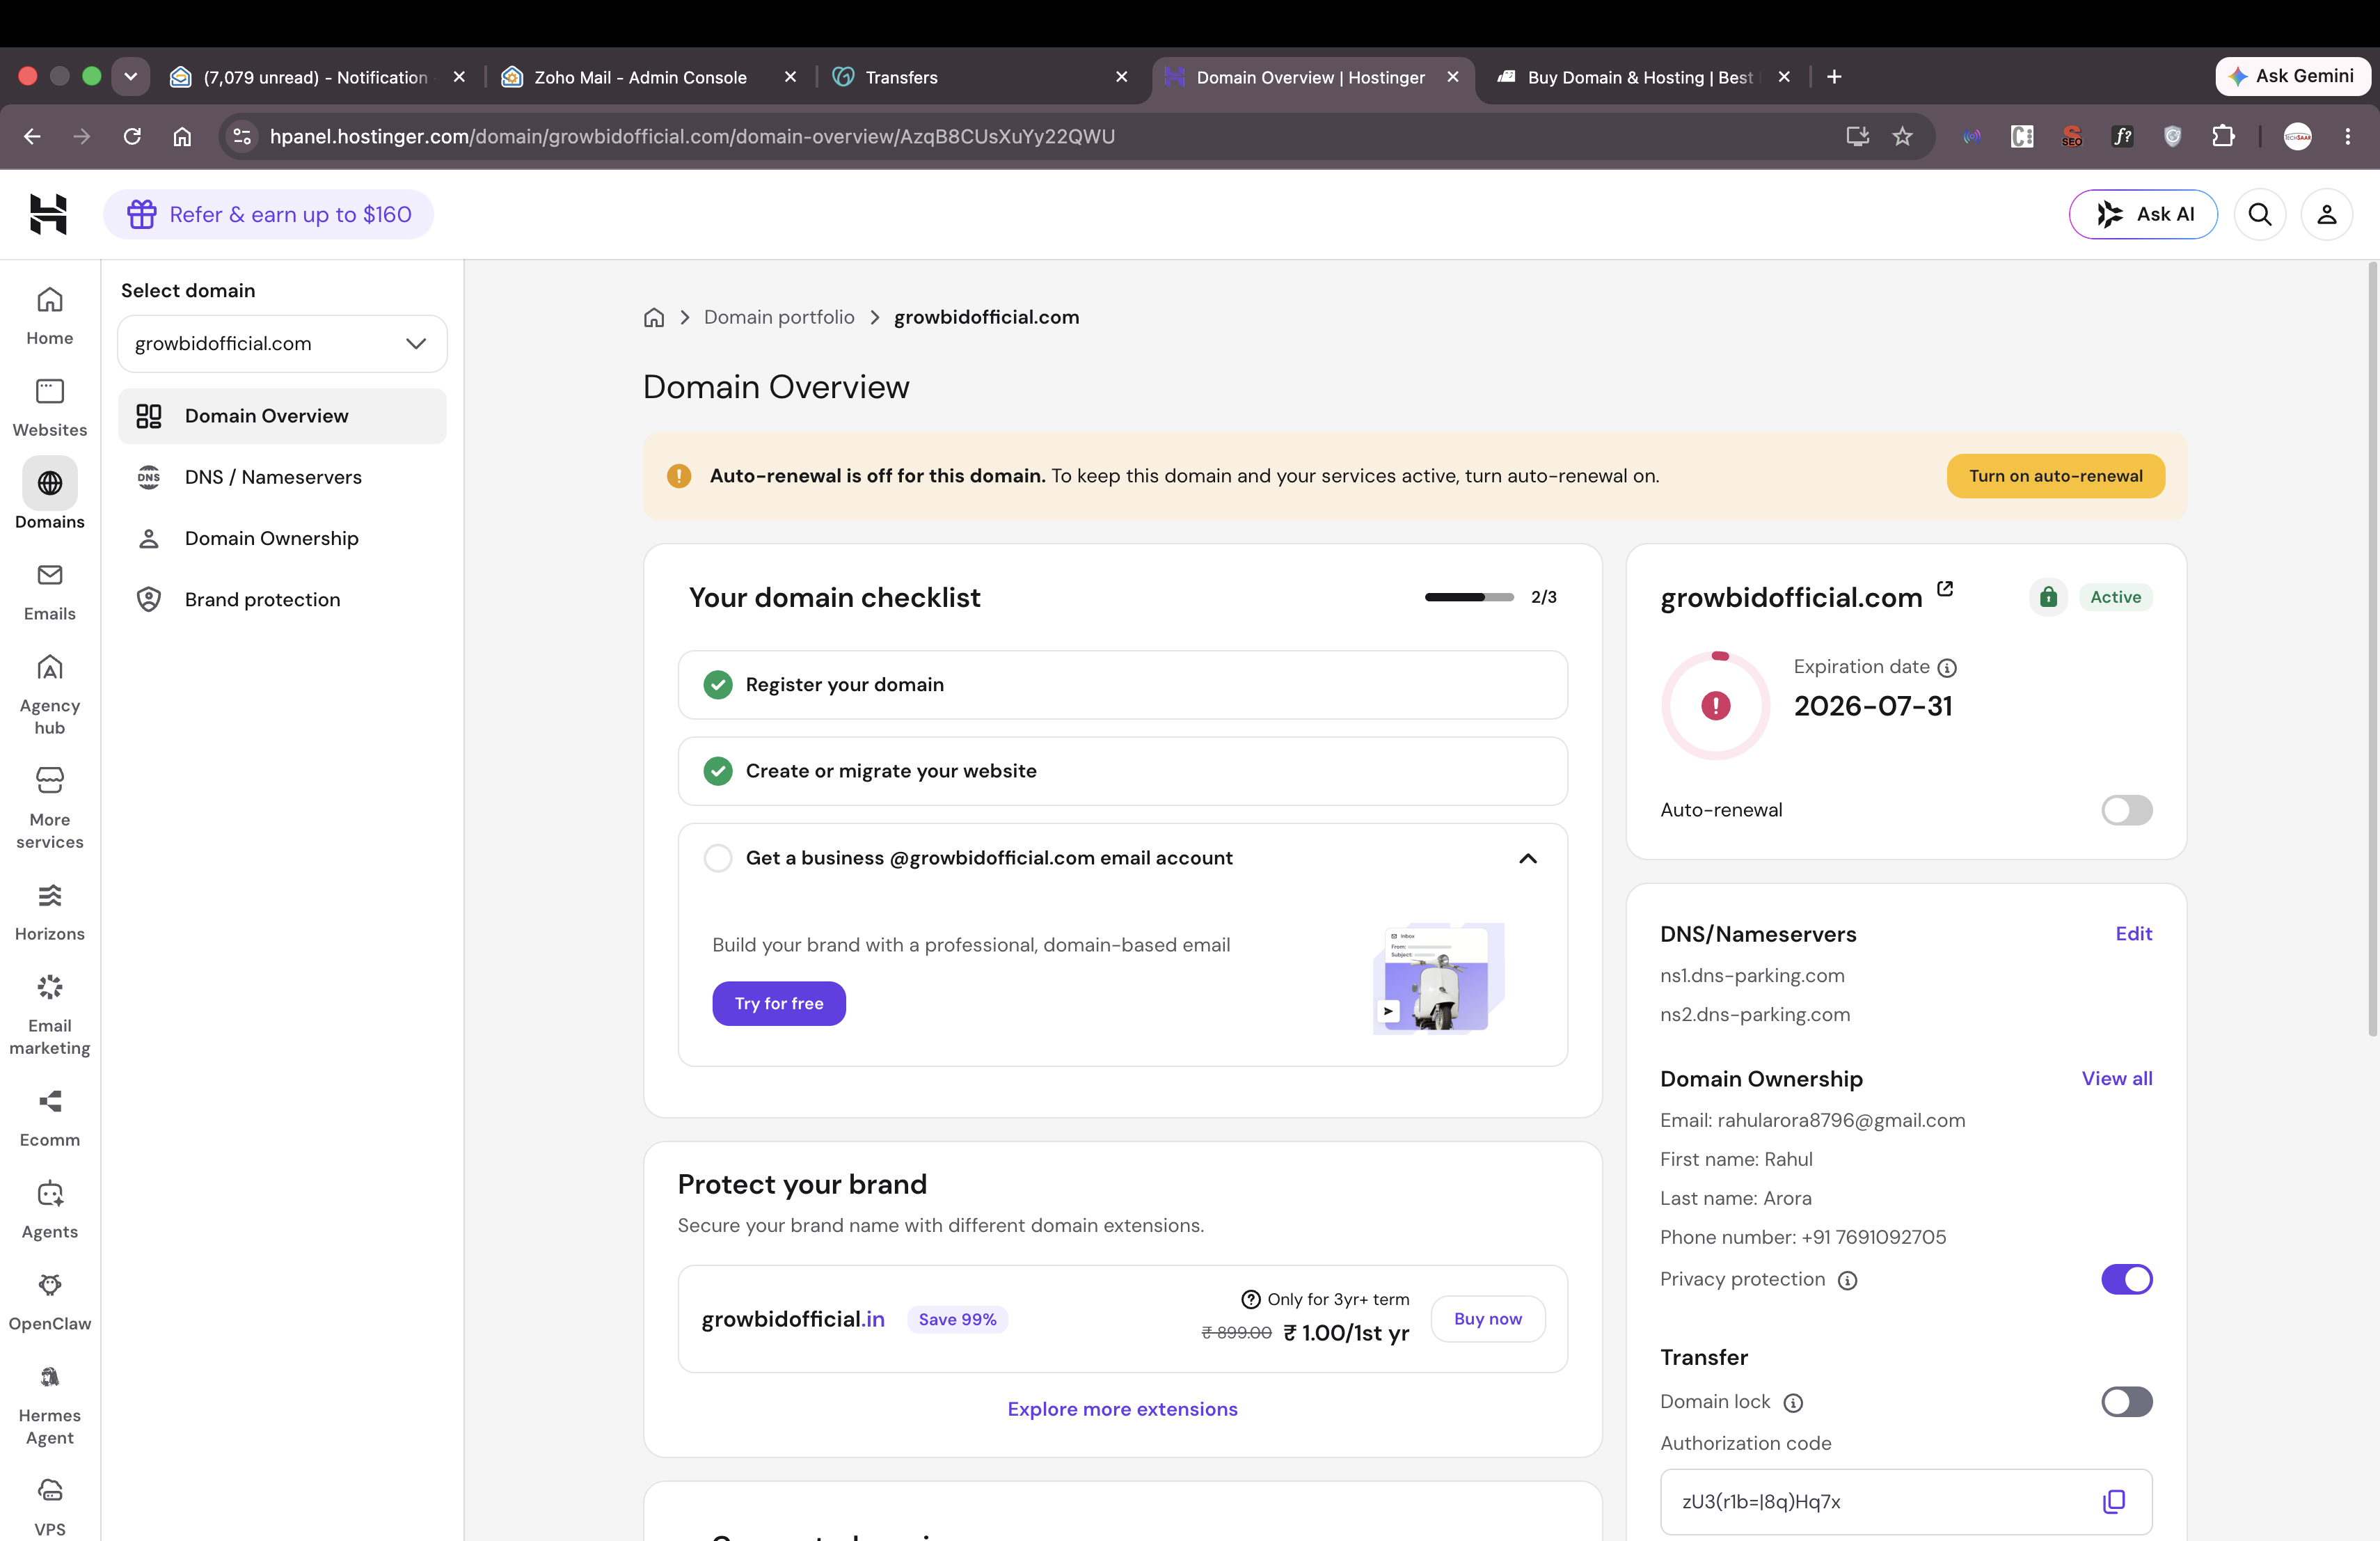
Task: Open the account profile icon
Action: [x=2326, y=214]
